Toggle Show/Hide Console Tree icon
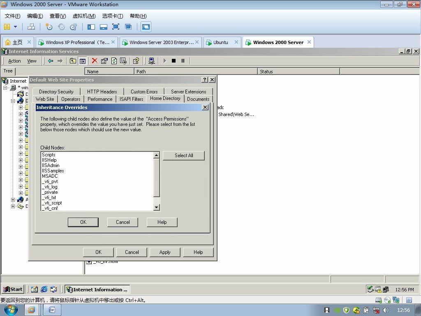The width and height of the screenshot is (421, 316). click(x=82, y=61)
